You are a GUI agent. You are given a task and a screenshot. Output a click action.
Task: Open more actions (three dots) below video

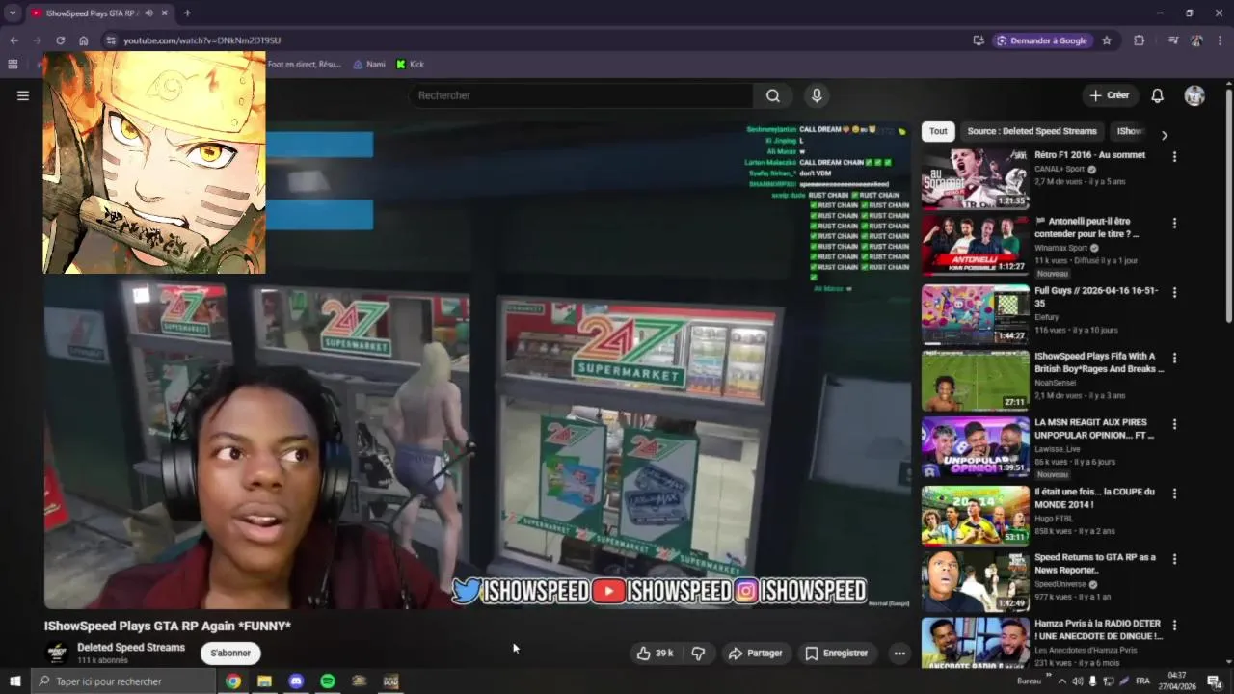pyautogui.click(x=899, y=654)
